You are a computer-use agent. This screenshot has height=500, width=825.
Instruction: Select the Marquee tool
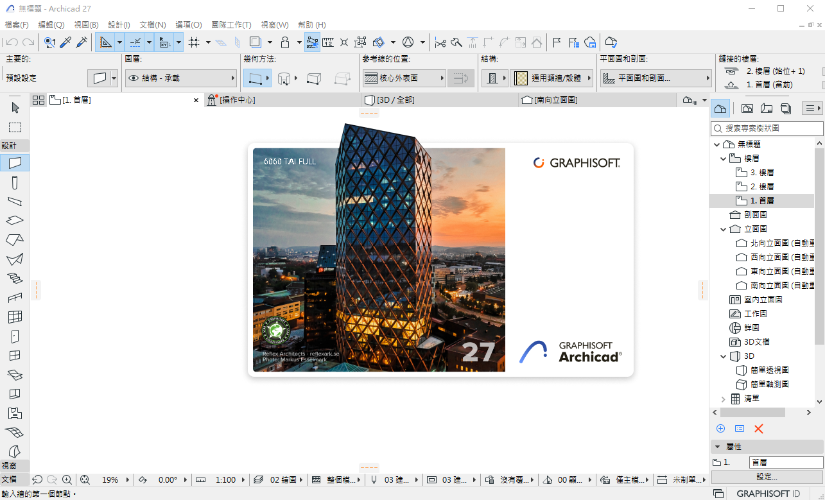tap(15, 127)
